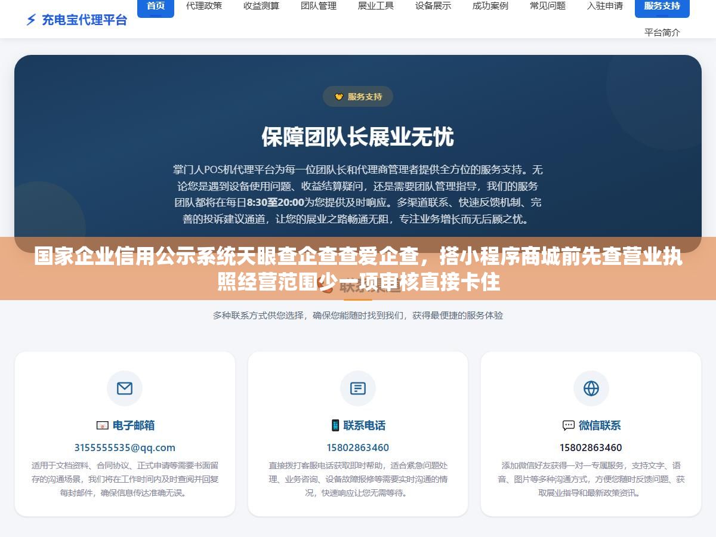Image resolution: width=716 pixels, height=537 pixels.
Task: Click the speech bubble icon beside 微信联系
Action: [569, 425]
